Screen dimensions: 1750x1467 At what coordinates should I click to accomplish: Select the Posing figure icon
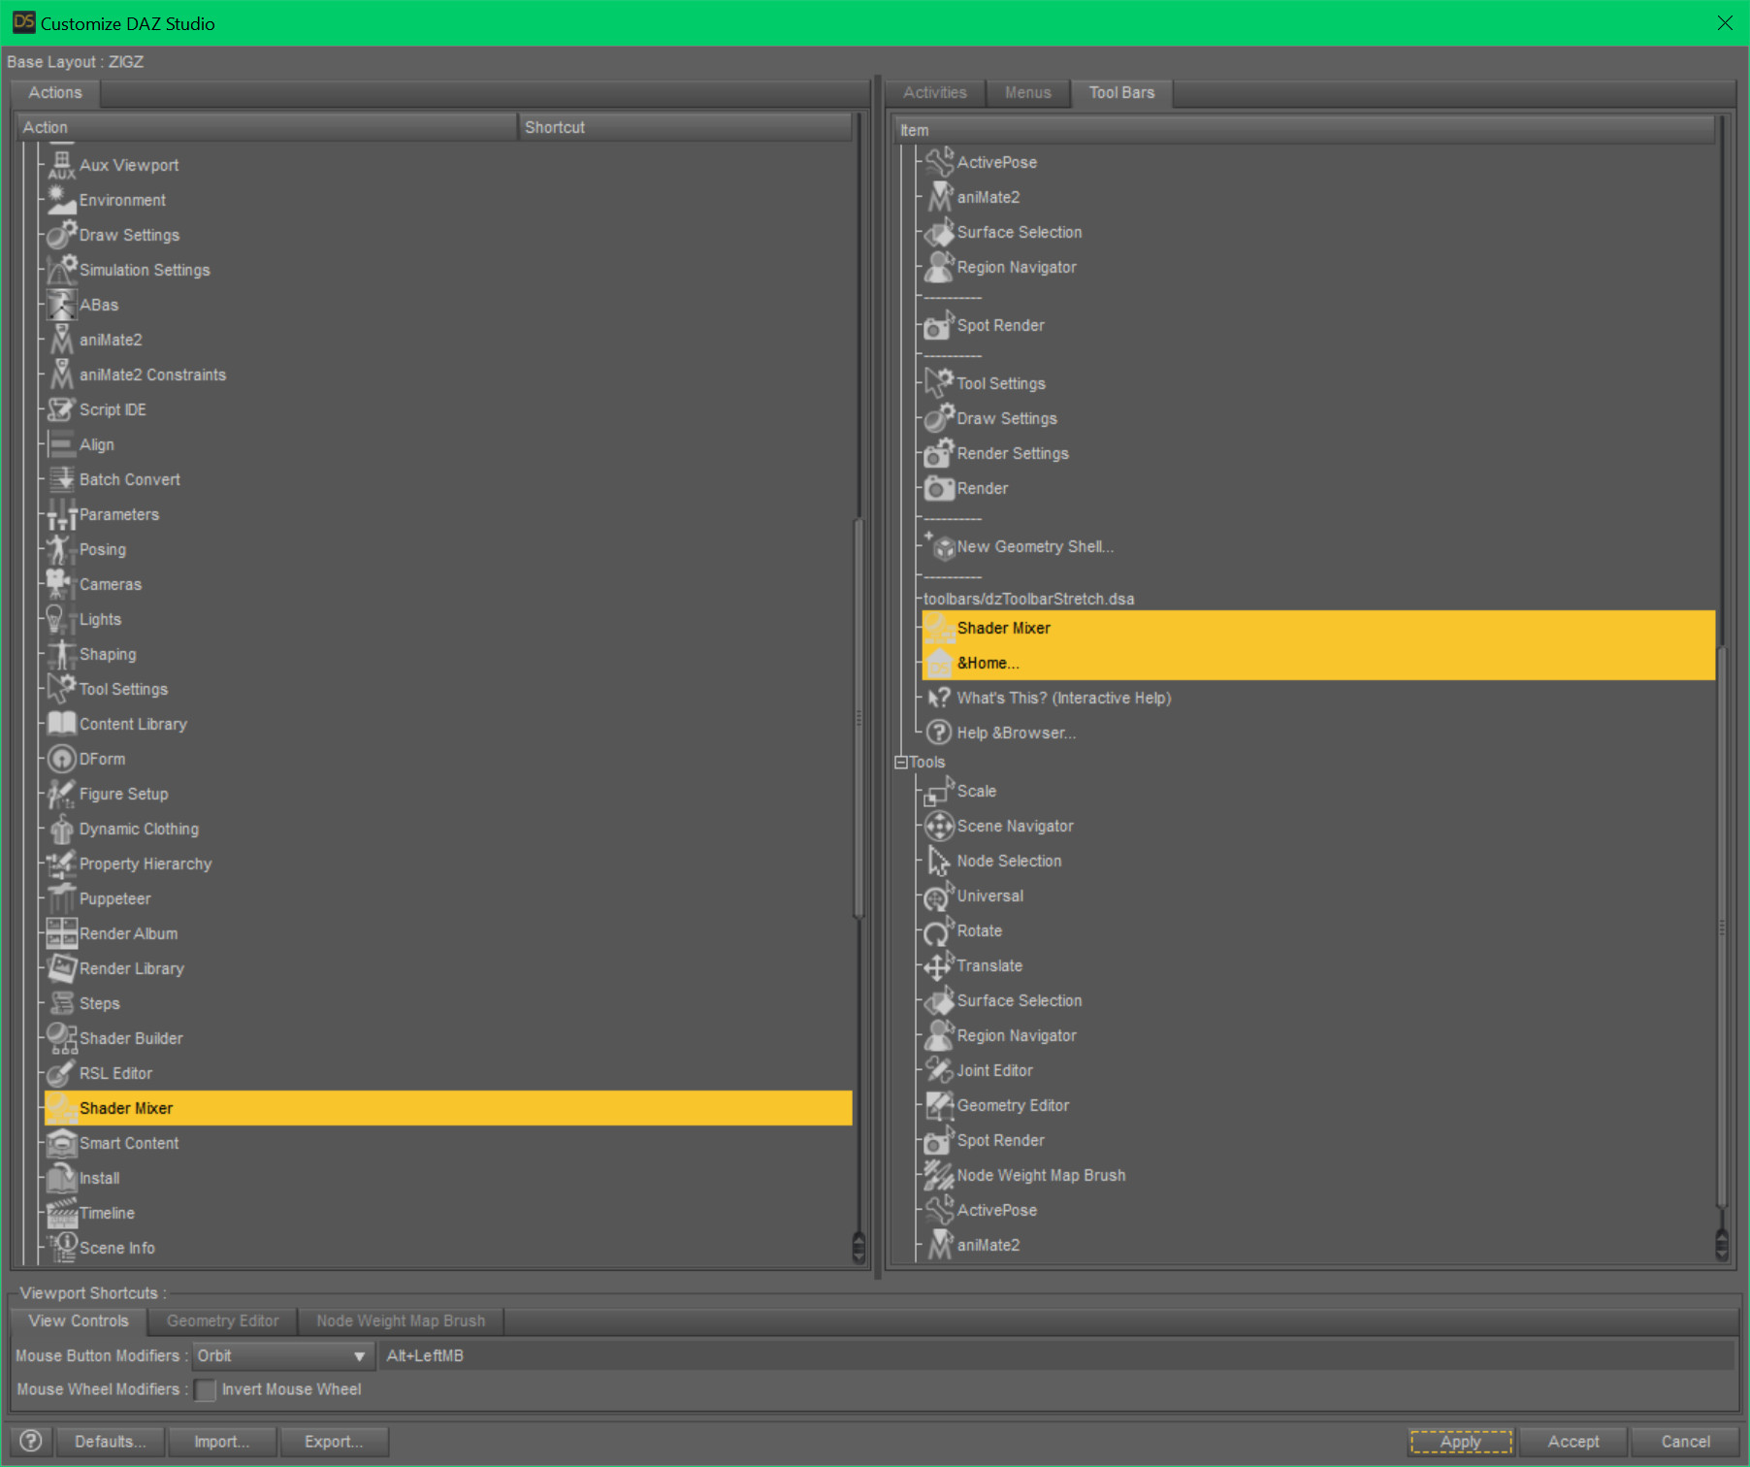(x=61, y=549)
